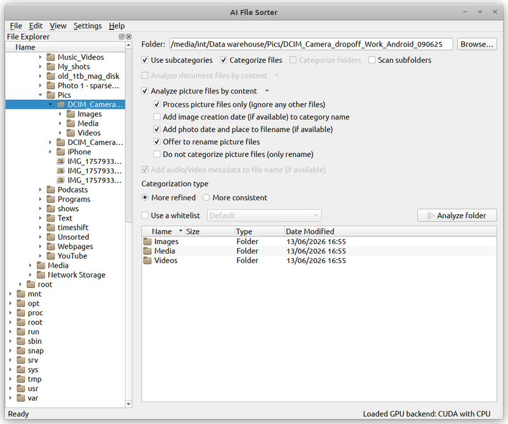The width and height of the screenshot is (508, 424).
Task: Toggle Analyze picture files by content
Action: [145, 91]
